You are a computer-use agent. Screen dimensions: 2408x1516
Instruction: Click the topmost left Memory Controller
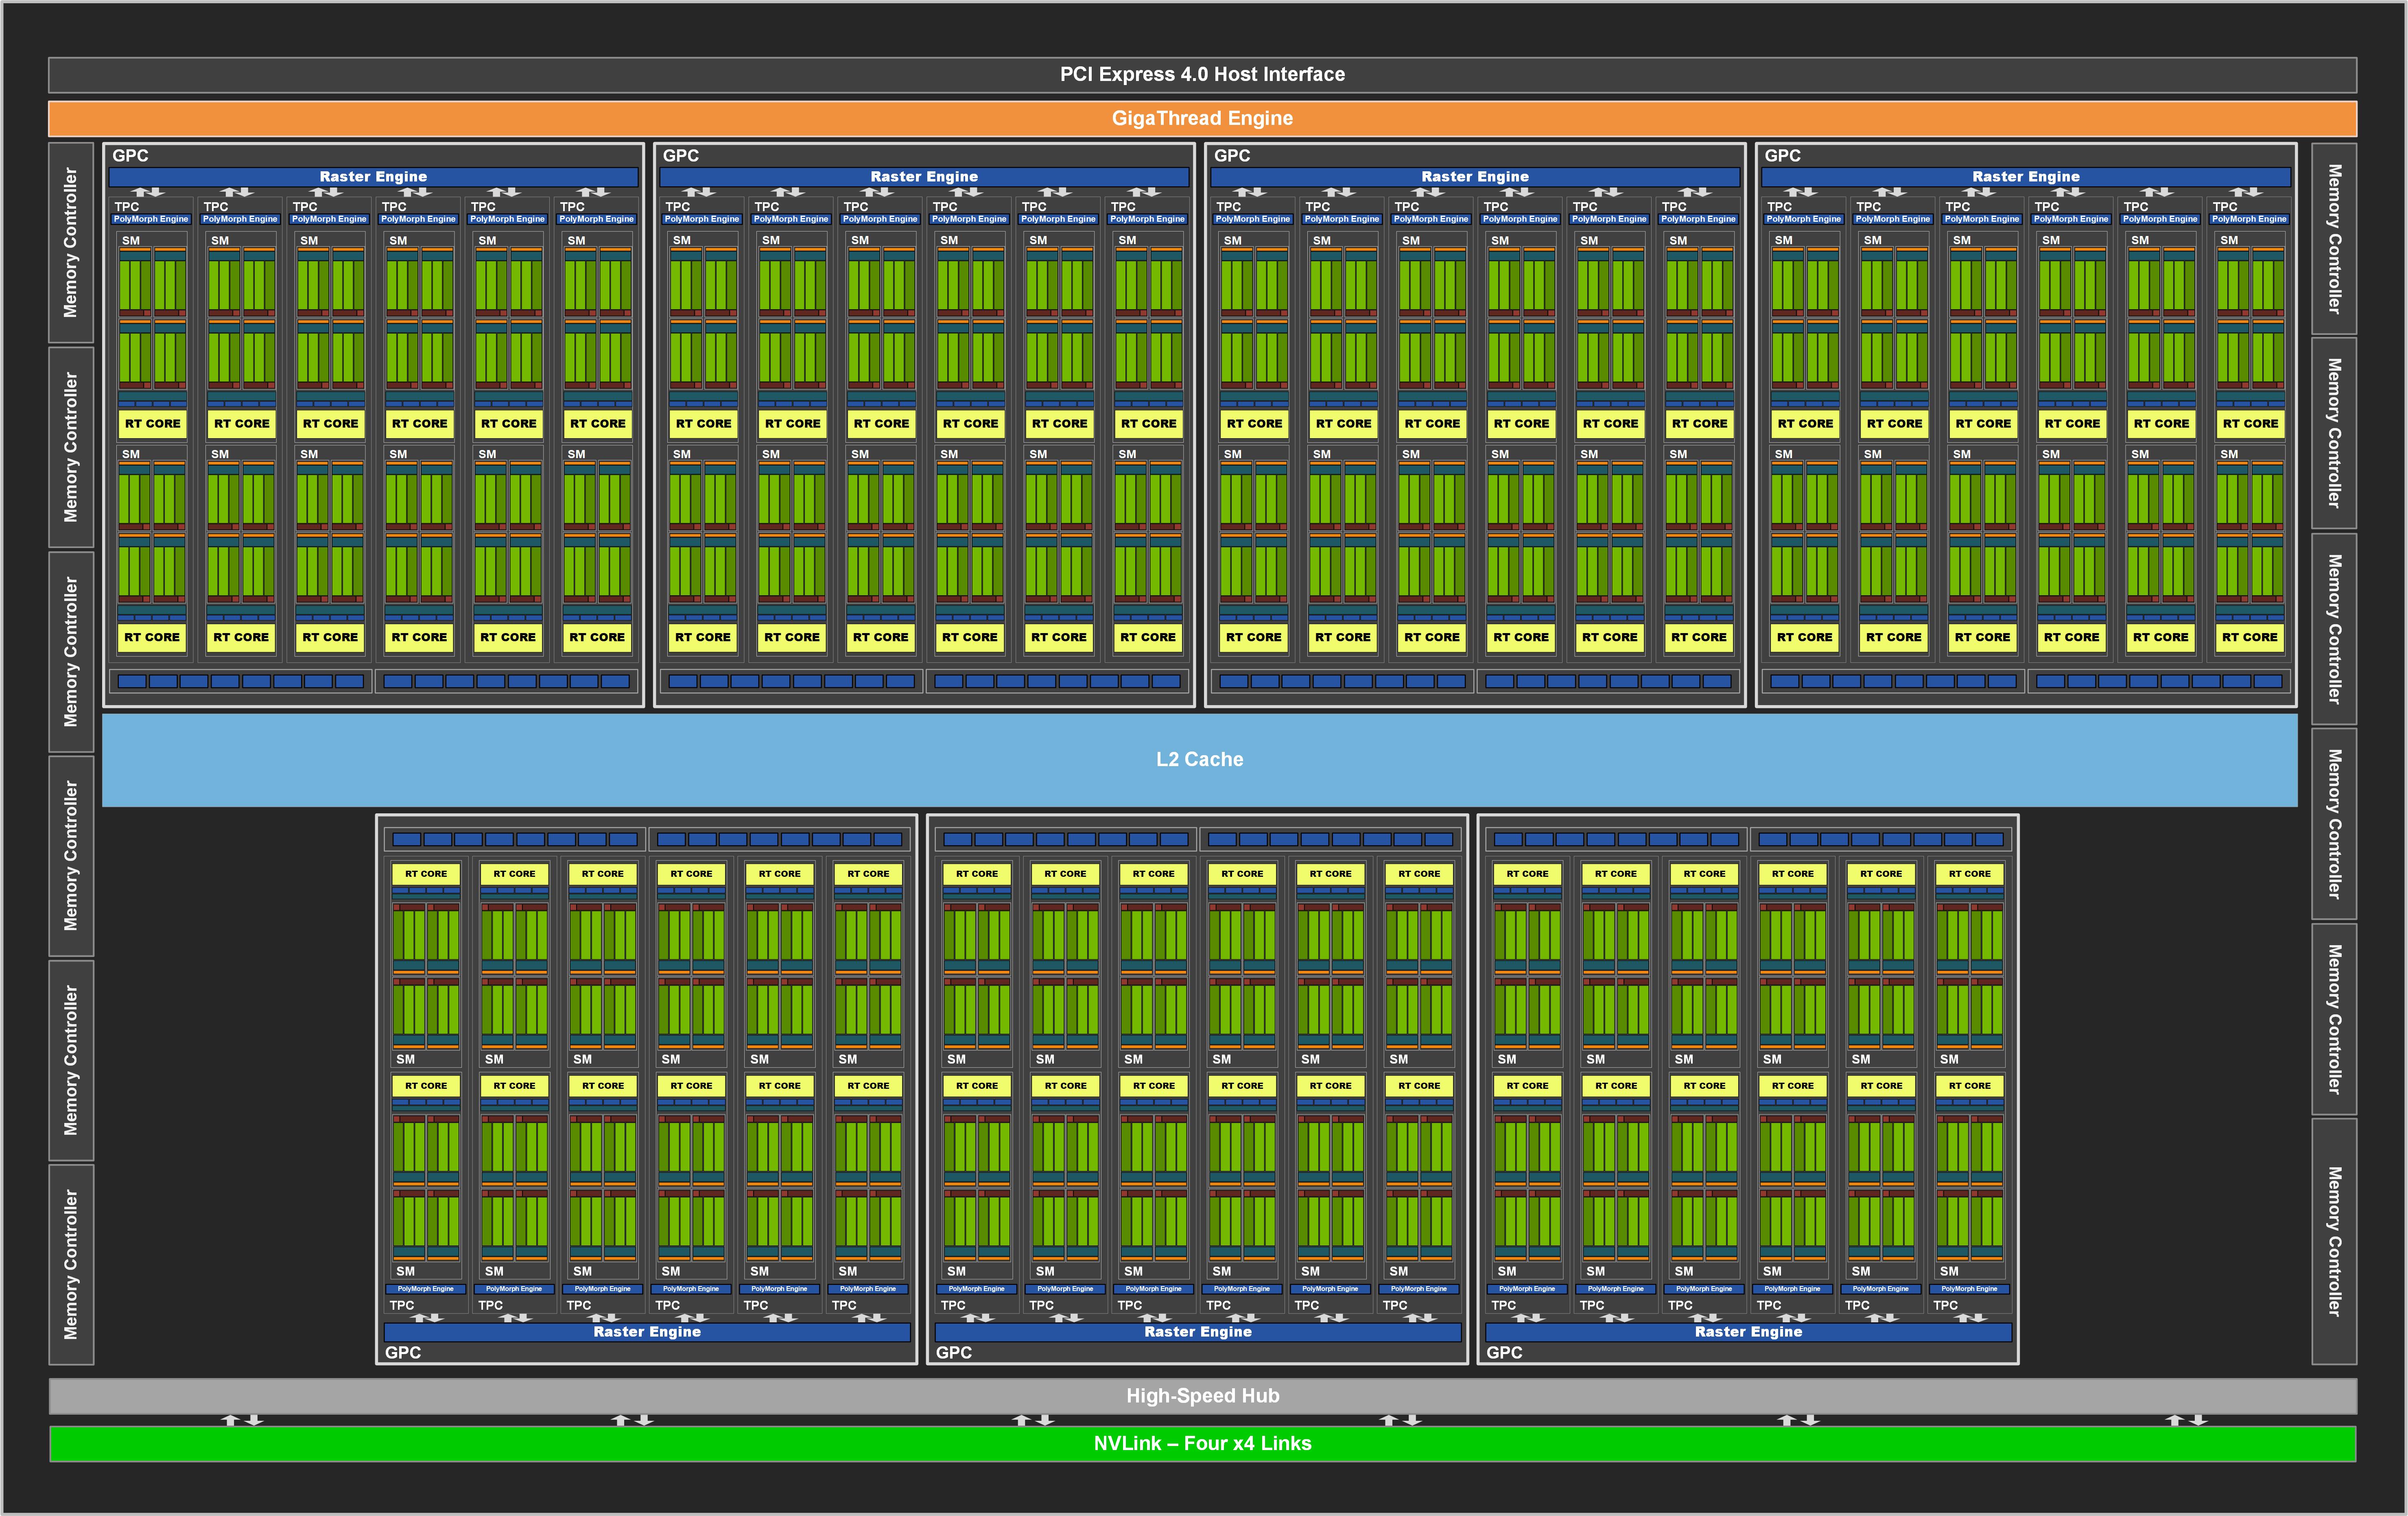(x=71, y=243)
